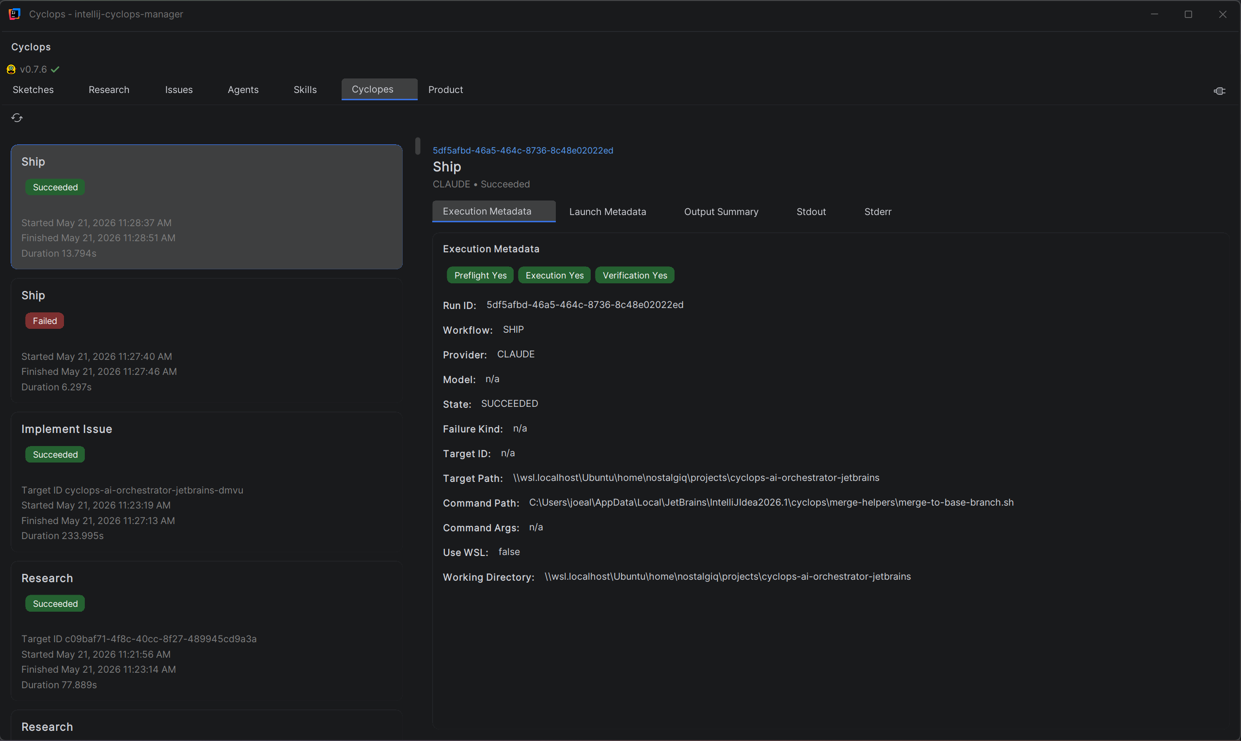Click the red Failed status badge
The width and height of the screenshot is (1241, 741).
point(45,321)
